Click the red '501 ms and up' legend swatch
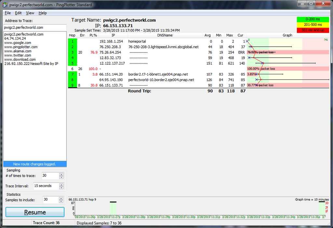The width and height of the screenshot is (333, 228). click(313, 30)
